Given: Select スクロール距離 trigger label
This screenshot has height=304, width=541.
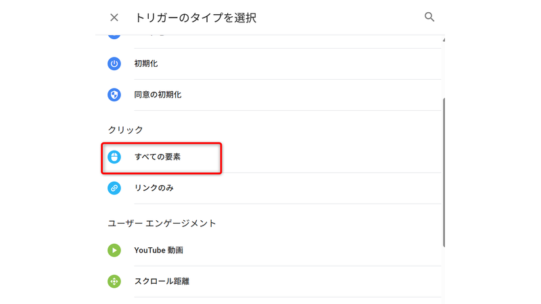Looking at the screenshot, I should coord(162,281).
